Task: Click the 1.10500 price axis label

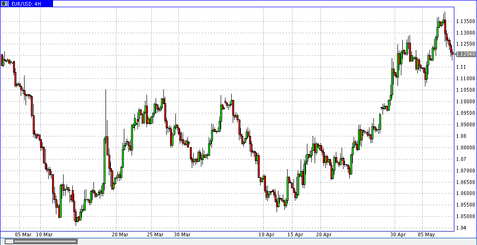Action: [x=465, y=90]
